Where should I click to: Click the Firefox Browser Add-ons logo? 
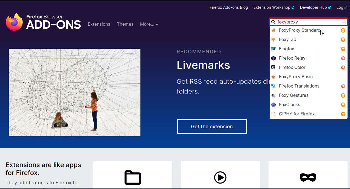tap(43, 22)
